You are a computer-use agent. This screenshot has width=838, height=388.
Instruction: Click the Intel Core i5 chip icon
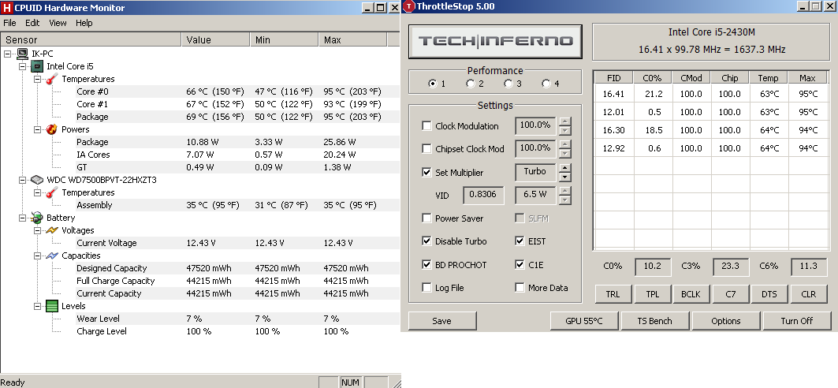(x=37, y=66)
